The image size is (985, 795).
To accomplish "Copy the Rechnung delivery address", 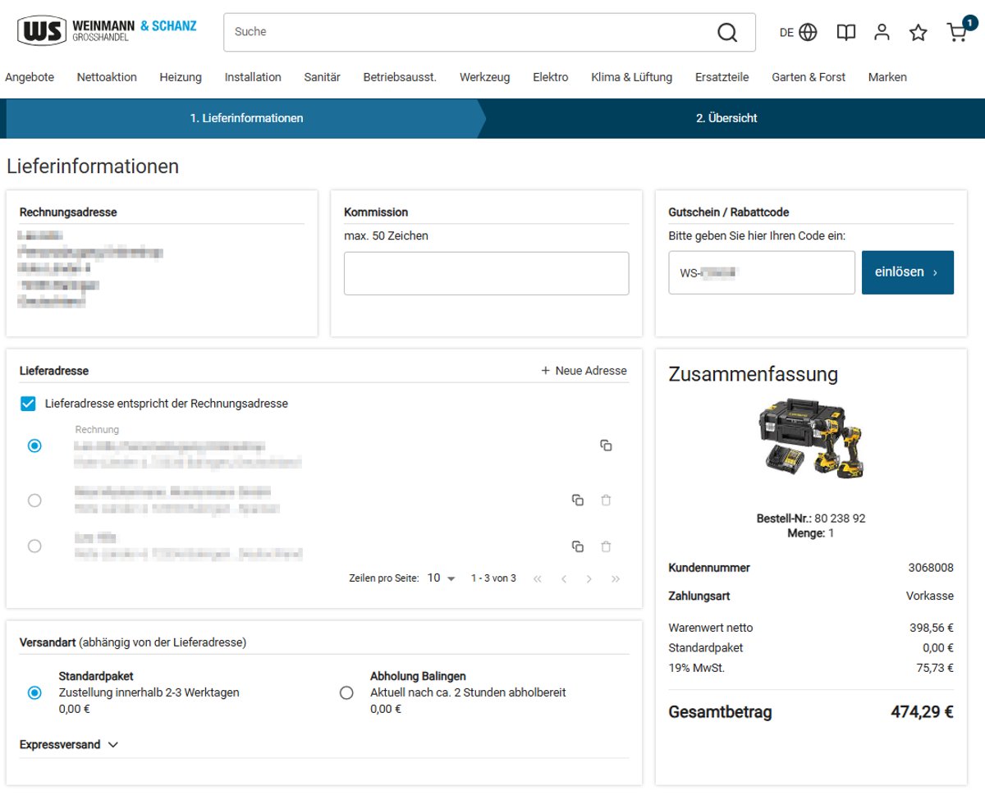I will 606,445.
